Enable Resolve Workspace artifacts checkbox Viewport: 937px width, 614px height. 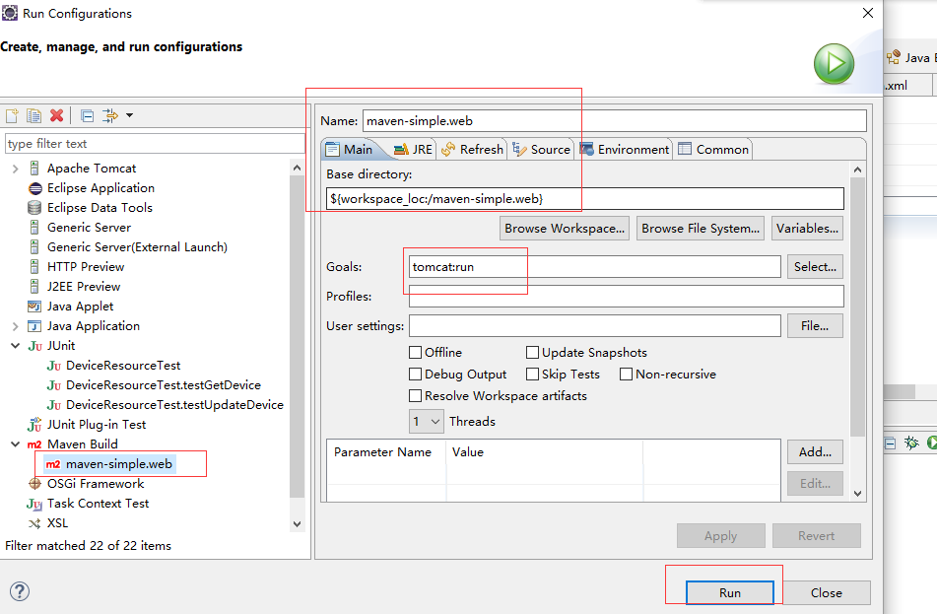pos(416,396)
